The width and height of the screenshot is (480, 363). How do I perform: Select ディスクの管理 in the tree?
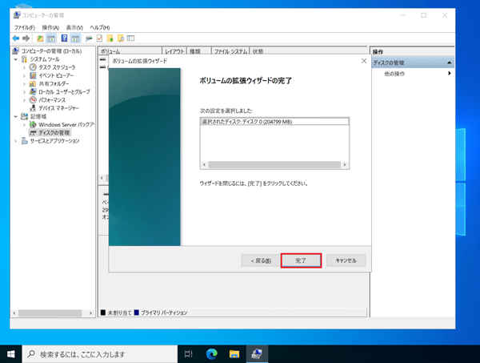54,133
